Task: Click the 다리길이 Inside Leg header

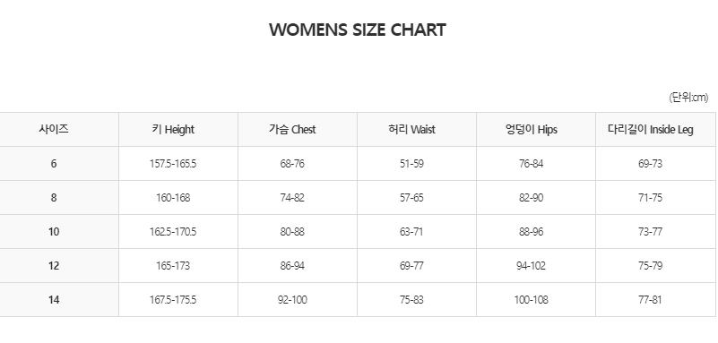Action: click(650, 130)
